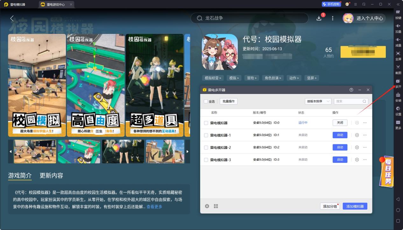The image size is (403, 230).
Task: Click the user avatar icon in title bar
Action: tap(347, 4)
